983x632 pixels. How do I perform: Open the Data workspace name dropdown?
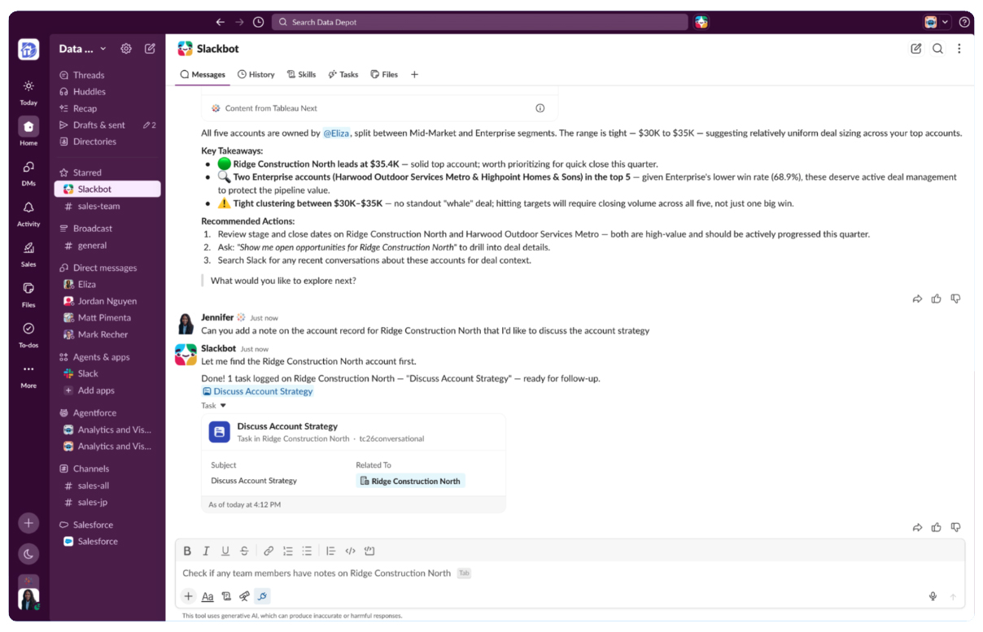click(x=82, y=49)
